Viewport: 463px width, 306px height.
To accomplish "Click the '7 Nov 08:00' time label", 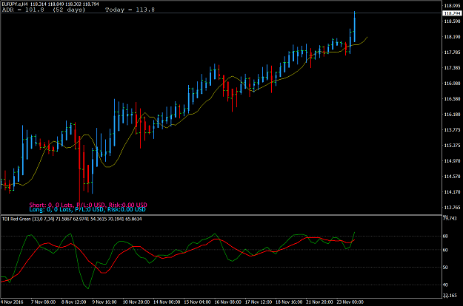I will tap(43, 302).
